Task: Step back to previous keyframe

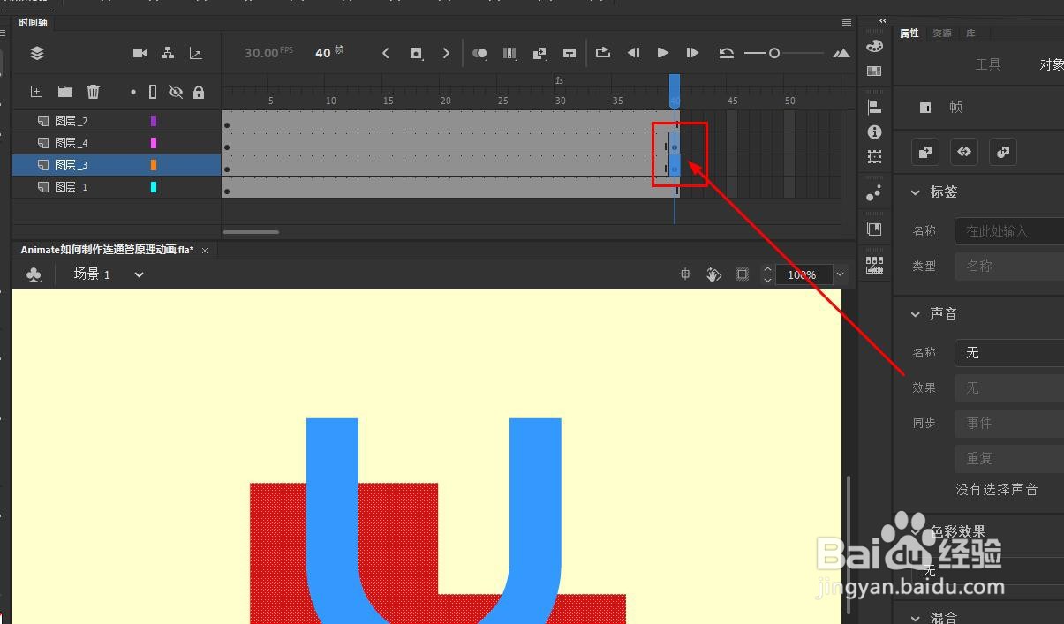Action: pos(386,53)
